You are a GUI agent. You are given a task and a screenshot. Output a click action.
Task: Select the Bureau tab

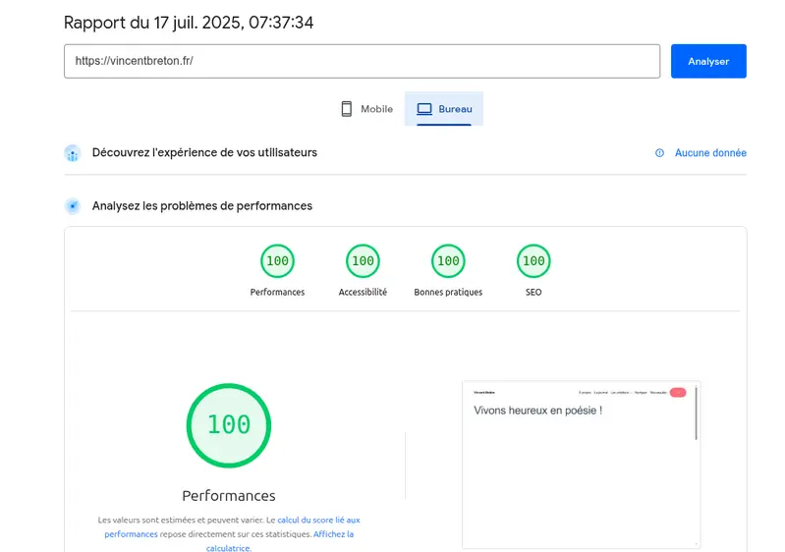coord(444,109)
